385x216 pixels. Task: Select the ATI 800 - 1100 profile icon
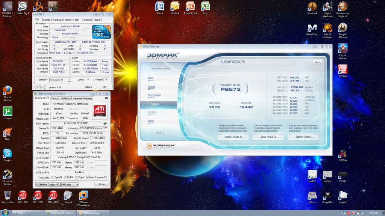pyautogui.click(x=53, y=197)
